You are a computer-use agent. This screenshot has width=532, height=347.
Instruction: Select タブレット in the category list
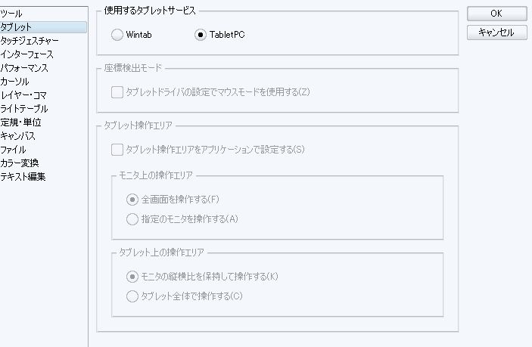click(x=17, y=27)
